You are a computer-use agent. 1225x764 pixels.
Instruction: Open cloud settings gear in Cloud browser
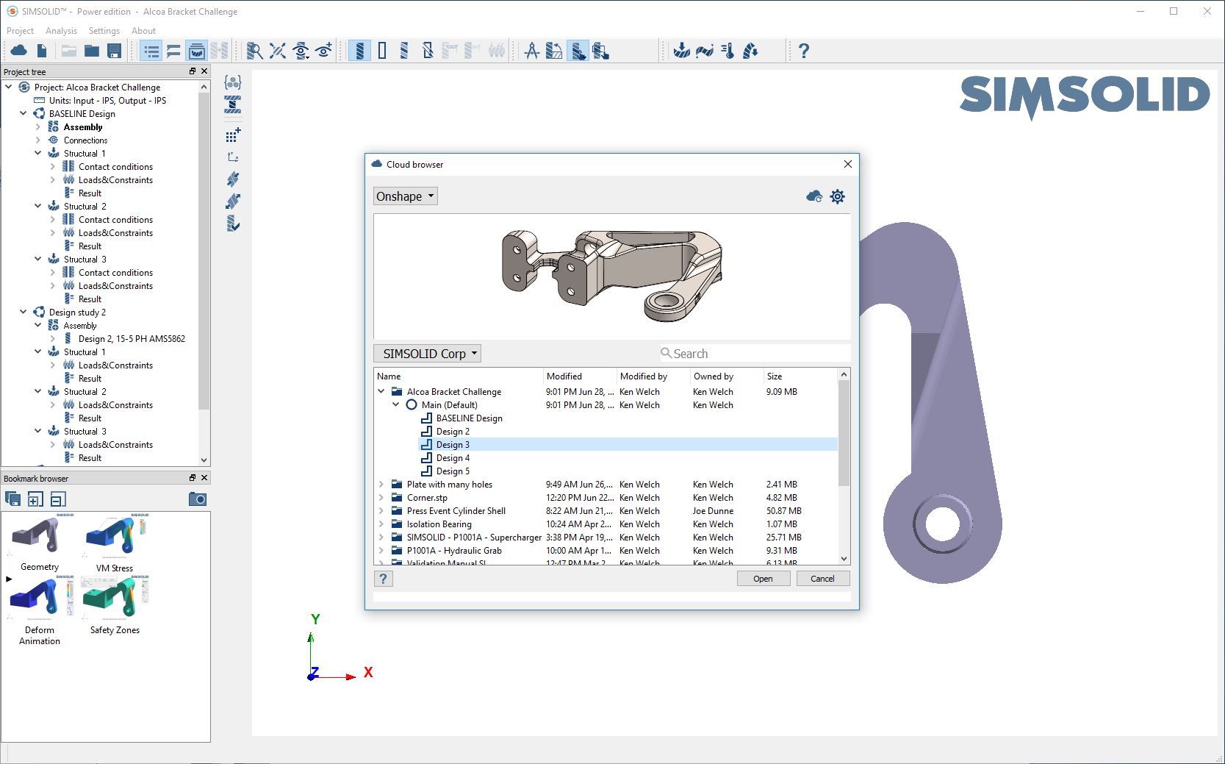(837, 196)
